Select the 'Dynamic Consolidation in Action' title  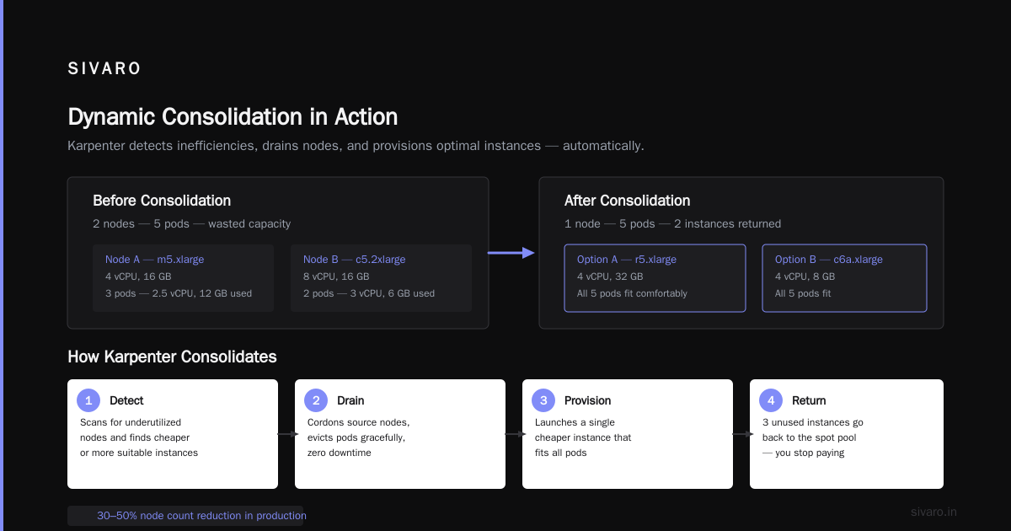click(x=233, y=116)
